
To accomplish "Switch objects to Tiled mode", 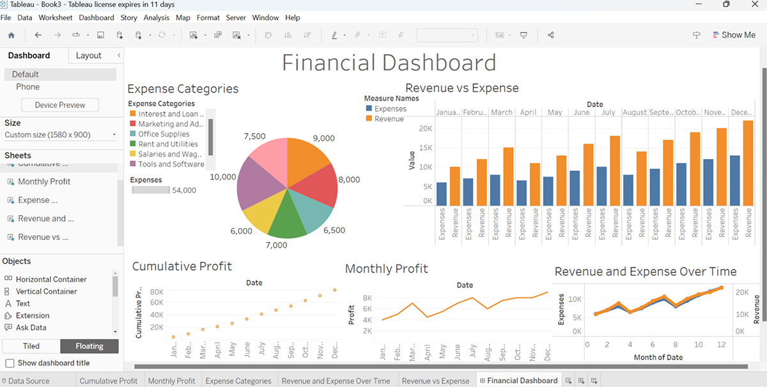I will pos(31,346).
